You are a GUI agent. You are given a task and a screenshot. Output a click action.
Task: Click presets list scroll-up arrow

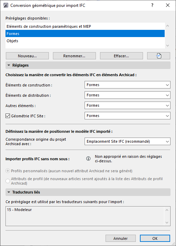pyautogui.click(x=167, y=26)
